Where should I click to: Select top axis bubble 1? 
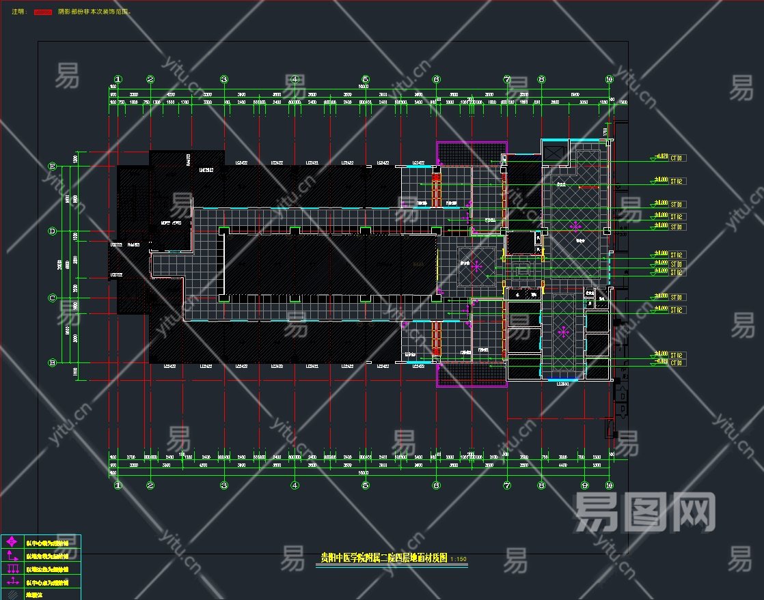[118, 78]
